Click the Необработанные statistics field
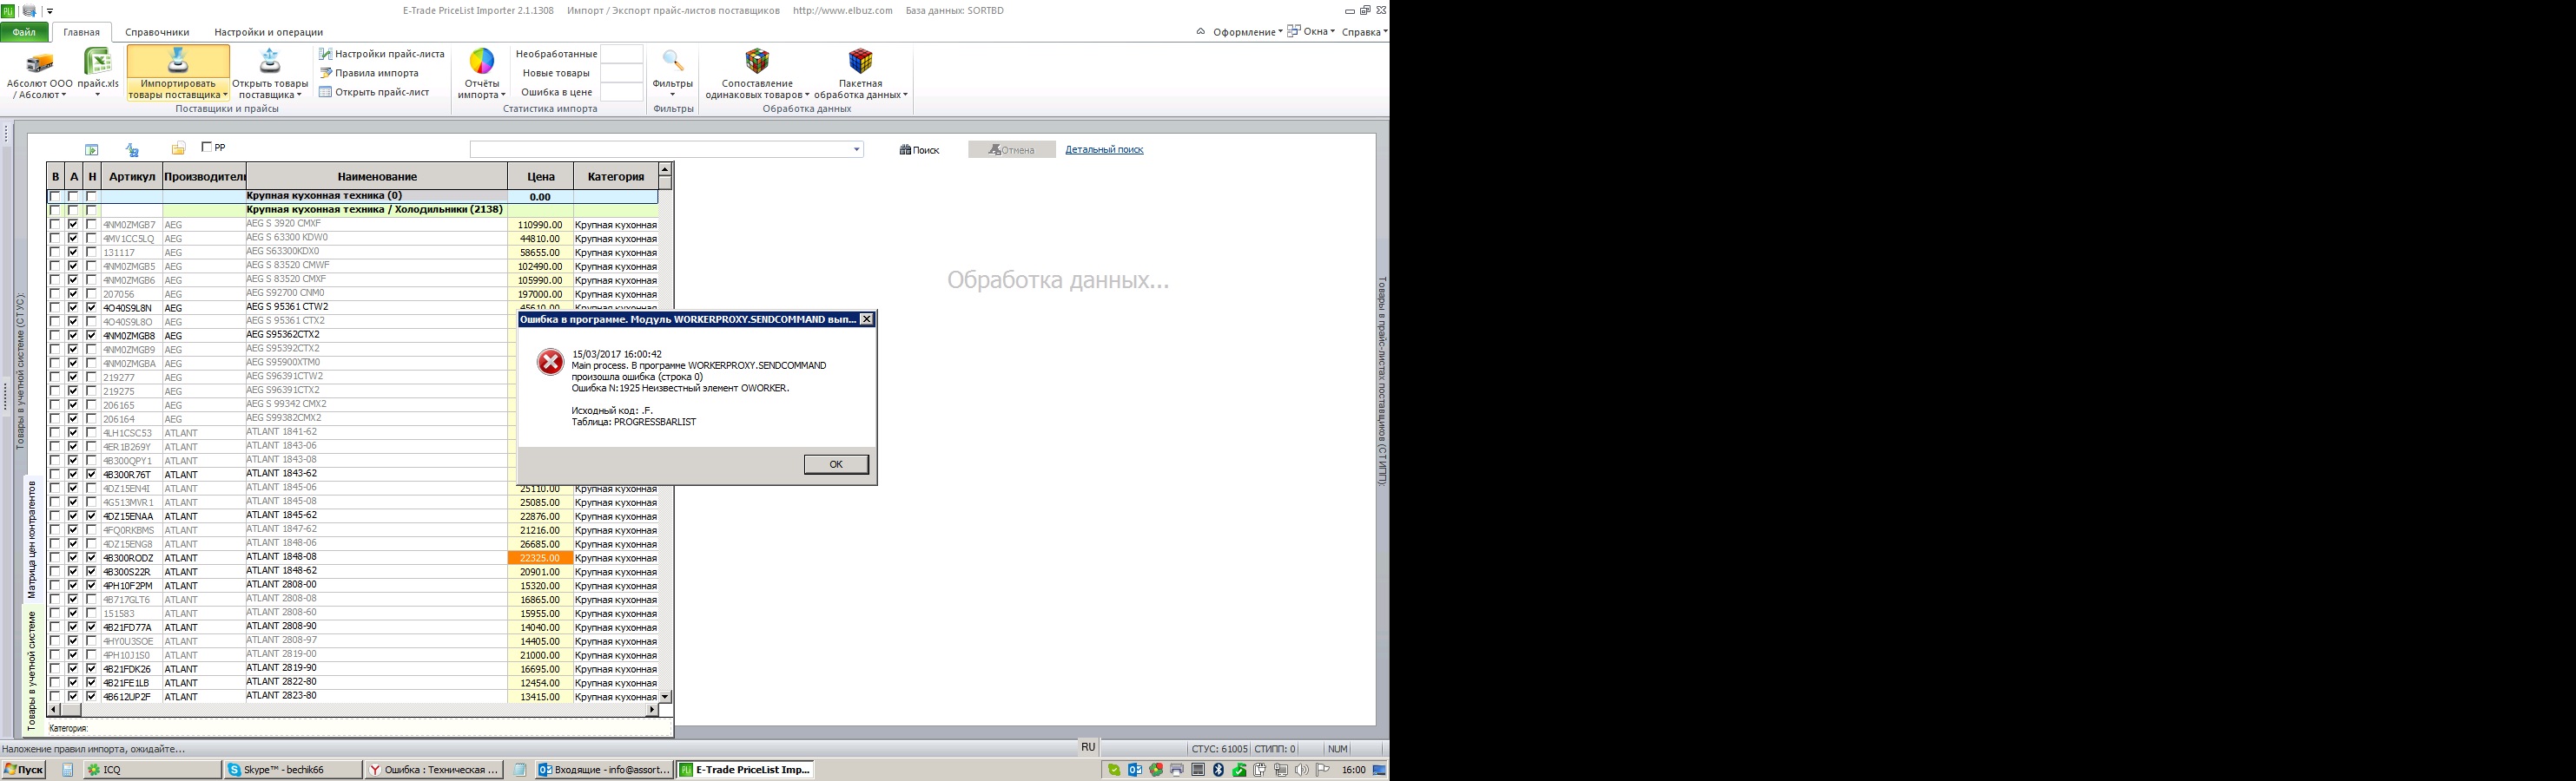 (x=621, y=54)
